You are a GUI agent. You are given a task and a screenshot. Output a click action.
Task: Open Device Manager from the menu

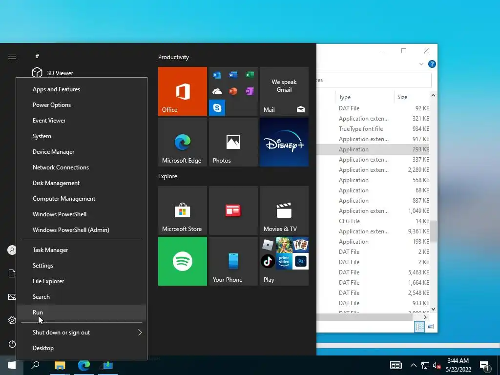pos(82,152)
